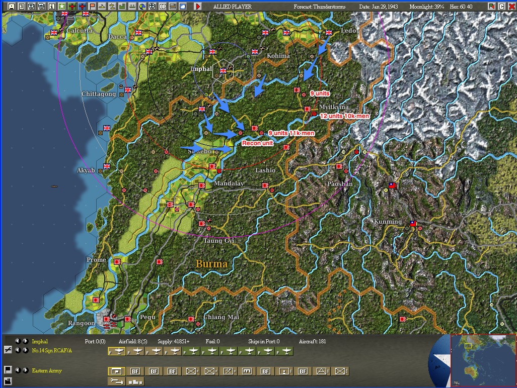Click the world minimap at bottom right
Viewport: 517px width, 388px height.
click(x=483, y=360)
